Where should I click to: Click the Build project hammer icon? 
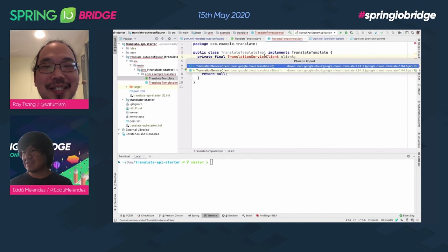(x=290, y=33)
